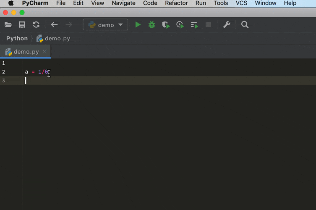This screenshot has width=316, height=210.
Task: Open Search Everywhere magnifier icon
Action: [245, 25]
